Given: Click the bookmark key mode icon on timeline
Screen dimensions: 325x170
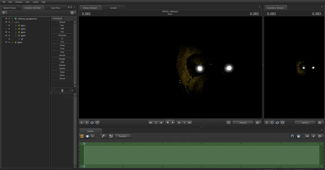Looking at the screenshot, I should 103,136.
